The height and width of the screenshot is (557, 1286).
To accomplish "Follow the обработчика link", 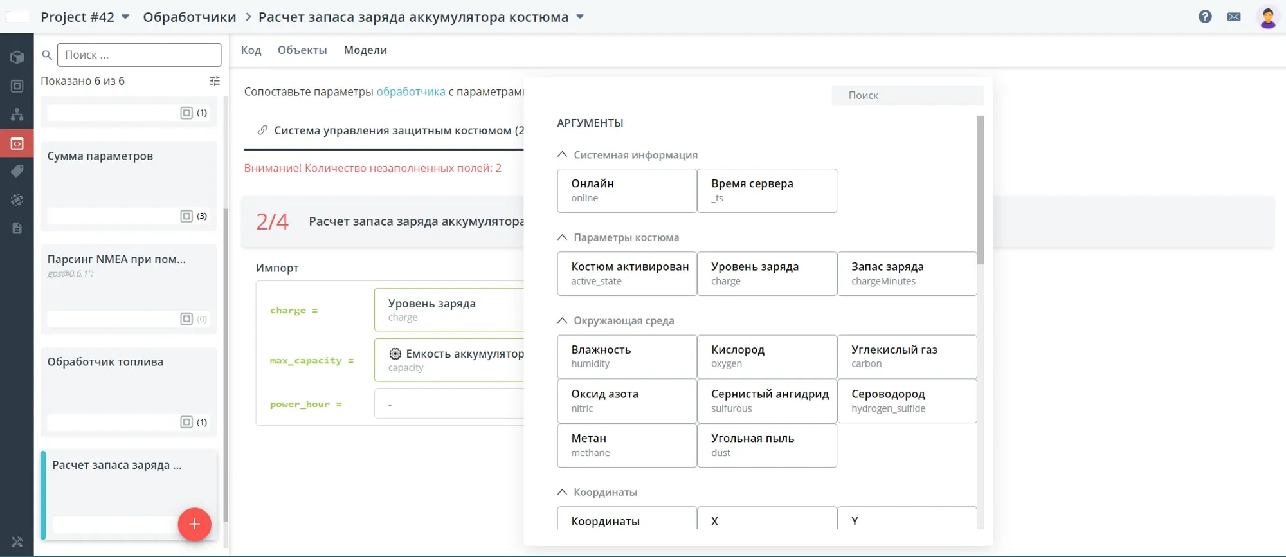I will coord(410,92).
